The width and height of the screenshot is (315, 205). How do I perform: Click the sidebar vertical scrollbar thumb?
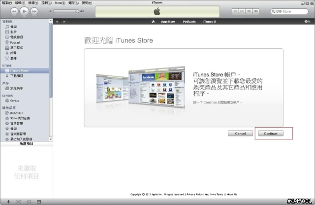coord(51,60)
